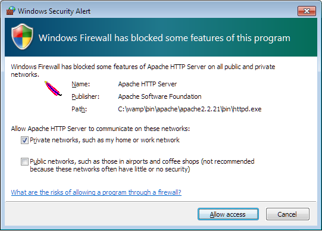Enable the Public networks checkbox

(x=24, y=161)
